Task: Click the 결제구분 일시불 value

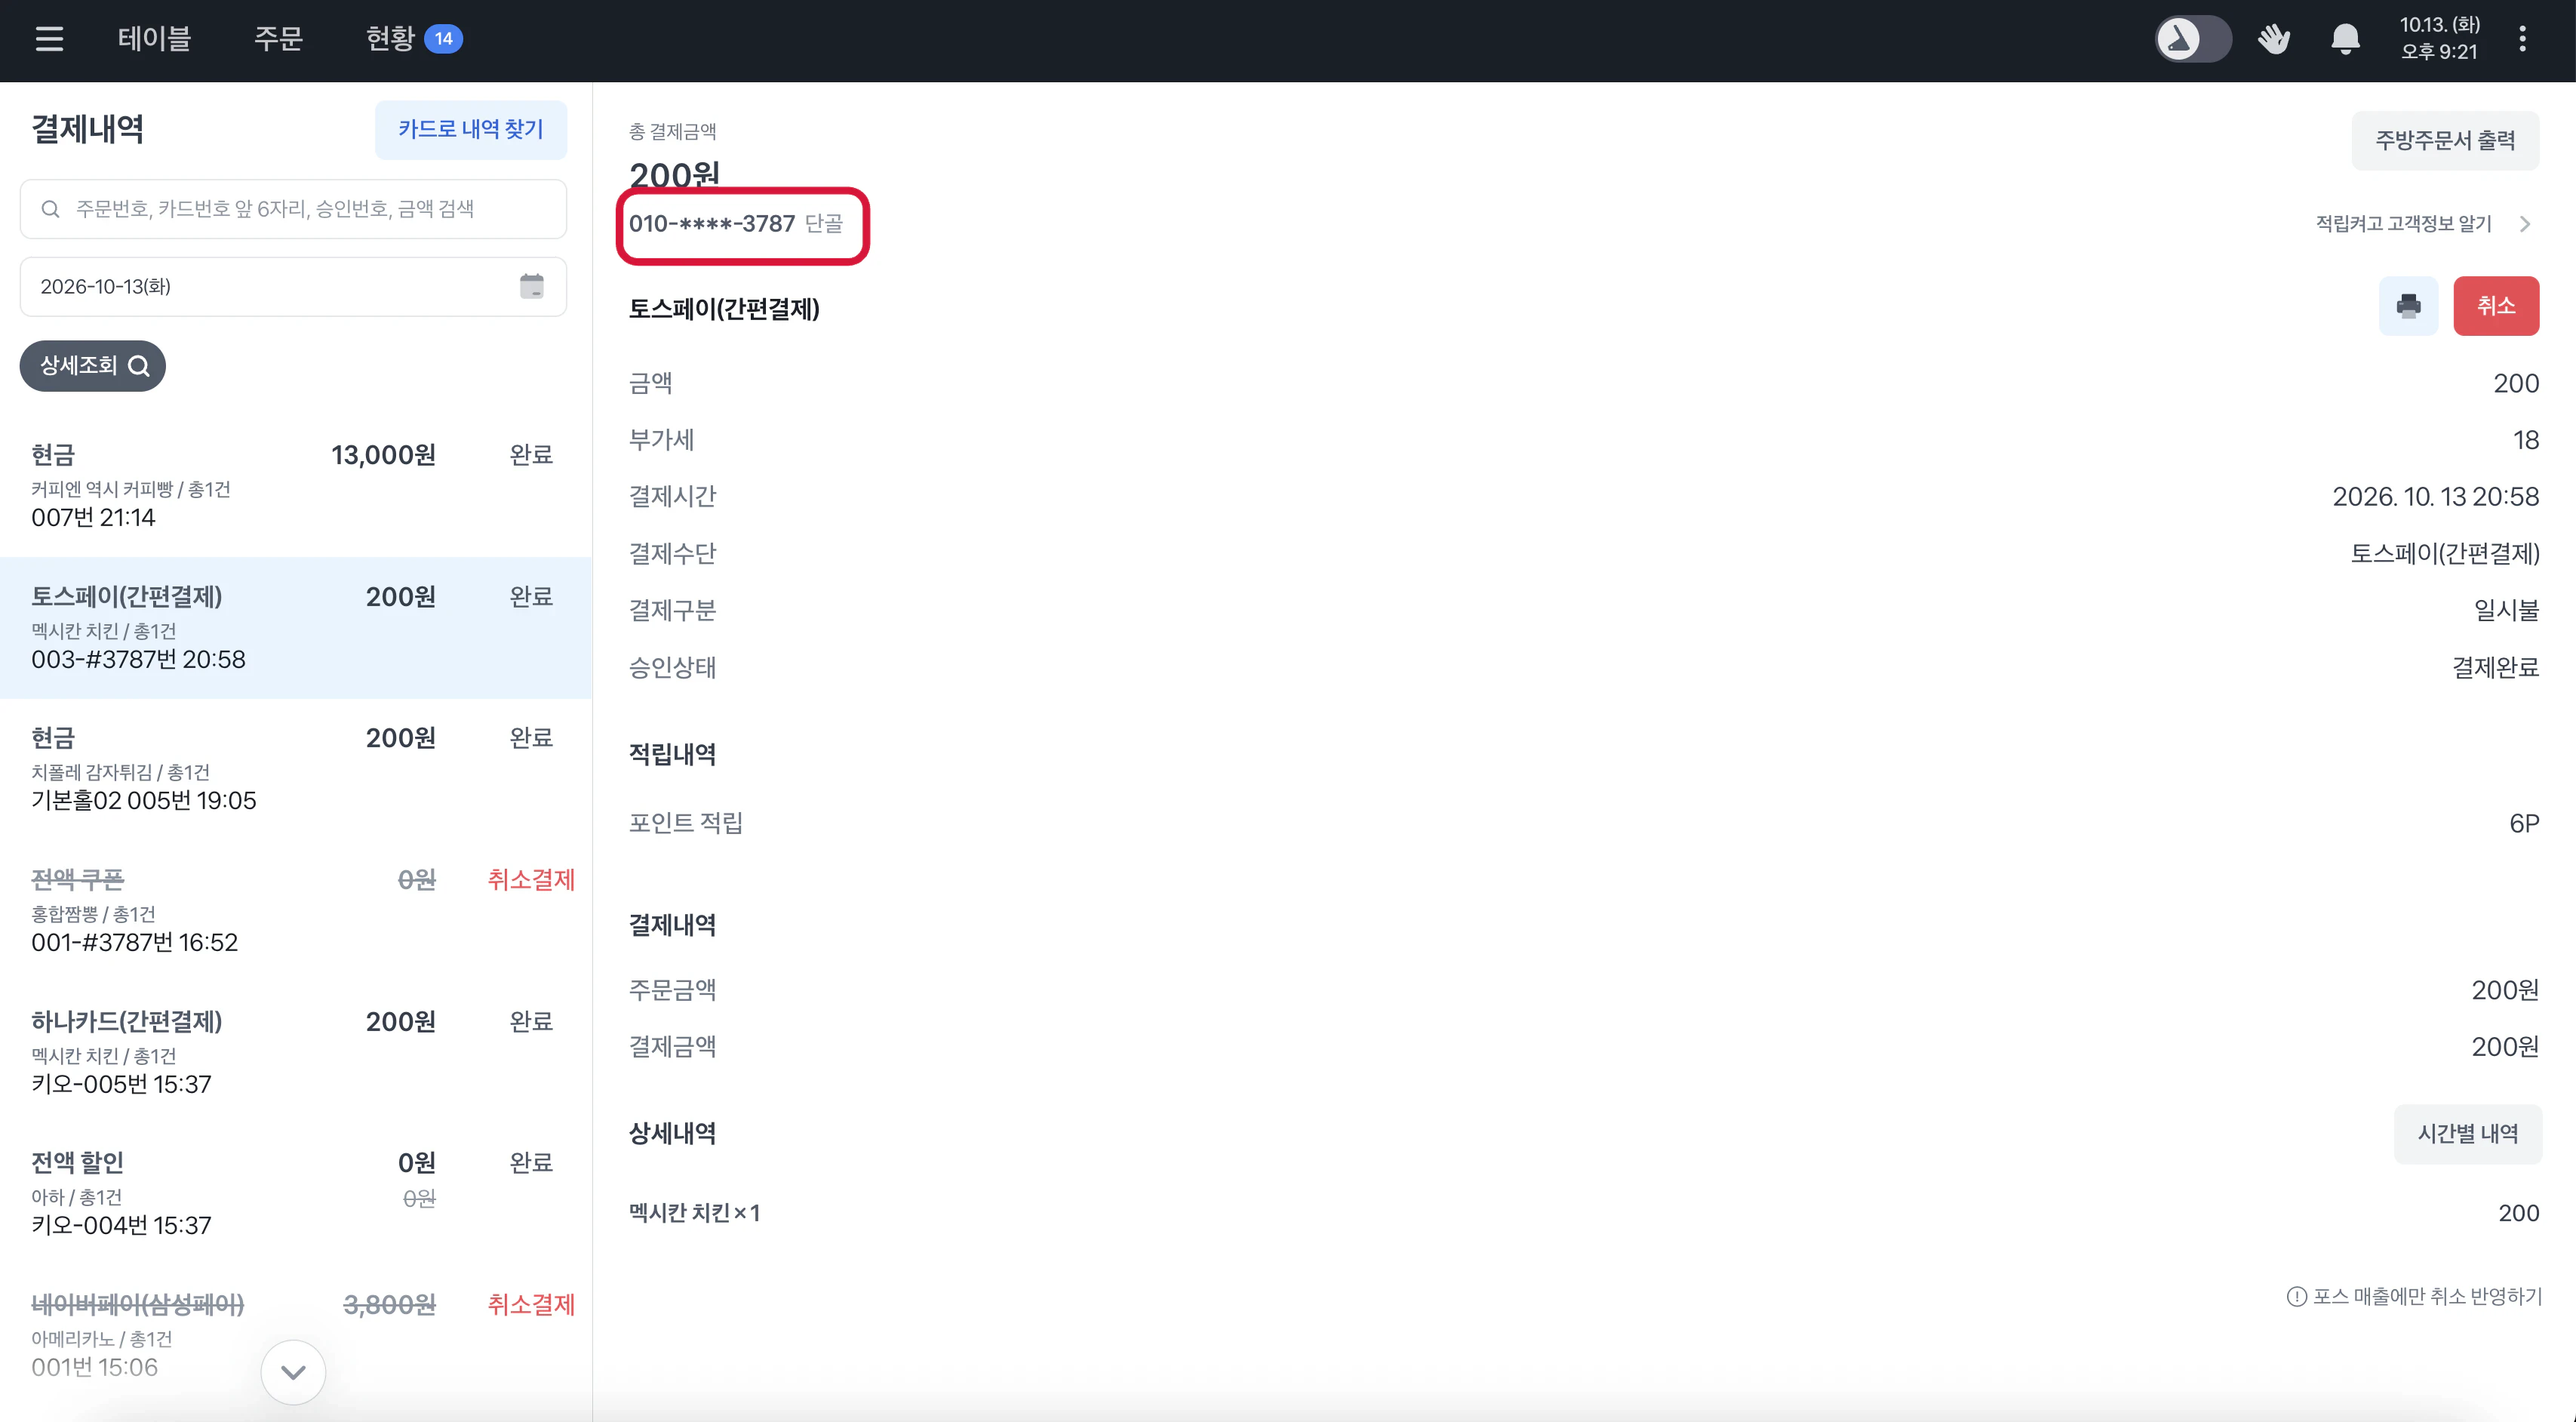Action: point(2507,611)
